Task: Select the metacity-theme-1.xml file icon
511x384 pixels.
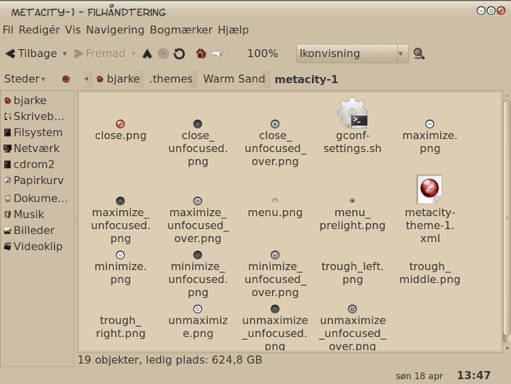Action: [x=429, y=190]
